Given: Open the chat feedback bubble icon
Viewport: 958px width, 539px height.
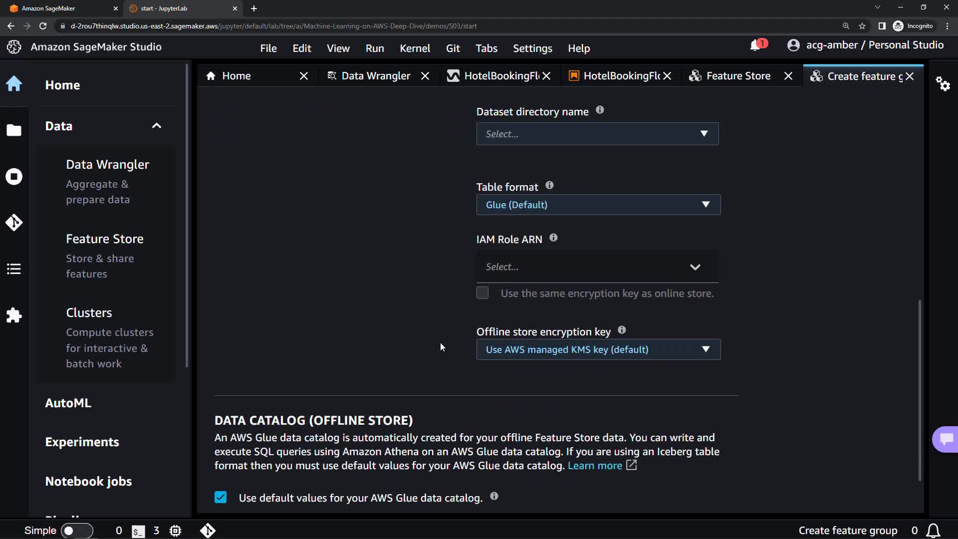Looking at the screenshot, I should click(946, 439).
